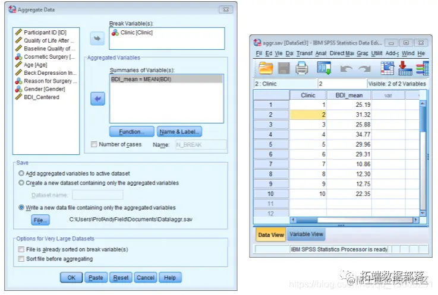Click the Go to case toolbar icon

click(x=387, y=68)
